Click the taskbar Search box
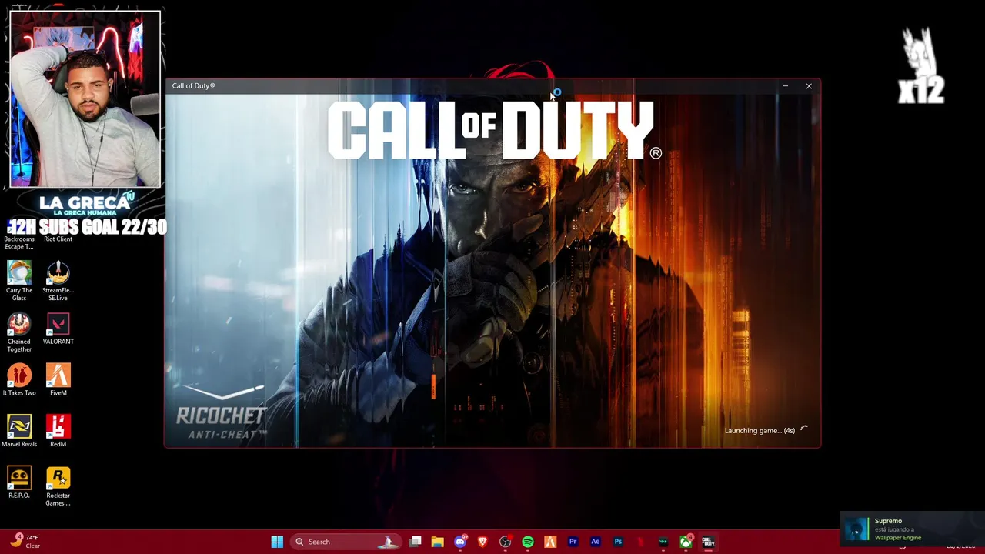This screenshot has height=554, width=985. [346, 542]
